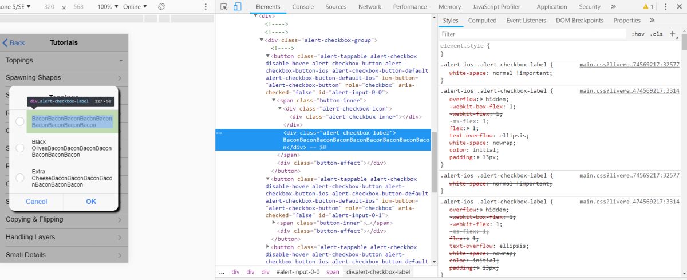Open the 100% zoom dropdown

coord(108,7)
